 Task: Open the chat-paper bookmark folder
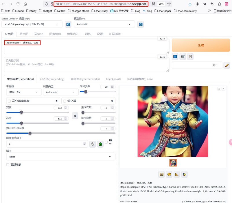click(163, 11)
